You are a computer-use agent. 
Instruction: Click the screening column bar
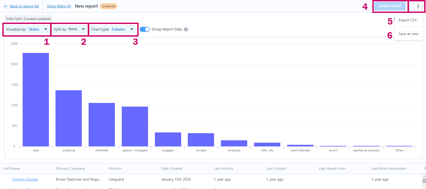(x=69, y=118)
